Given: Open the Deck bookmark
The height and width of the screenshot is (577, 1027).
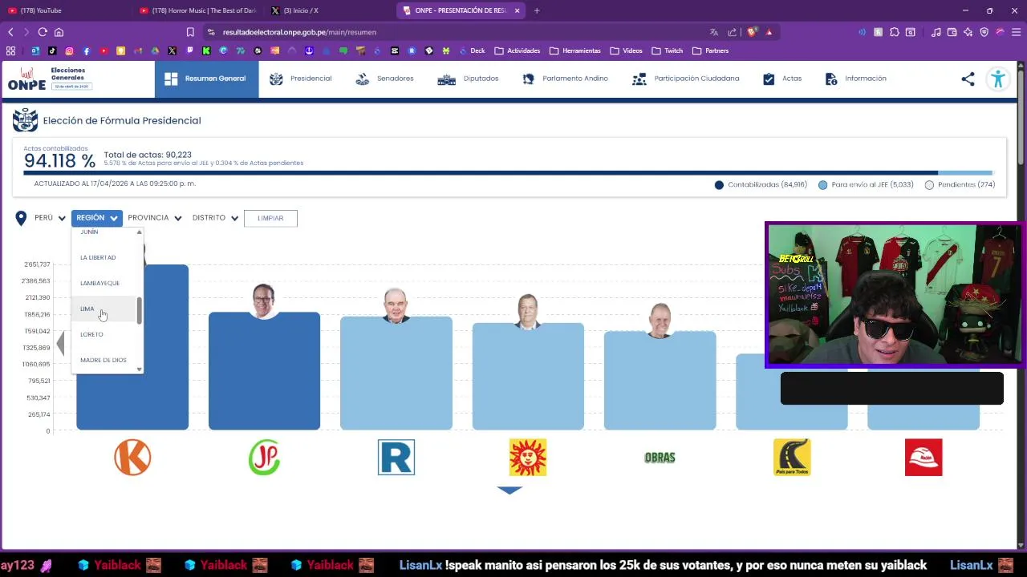Looking at the screenshot, I should click(472, 50).
